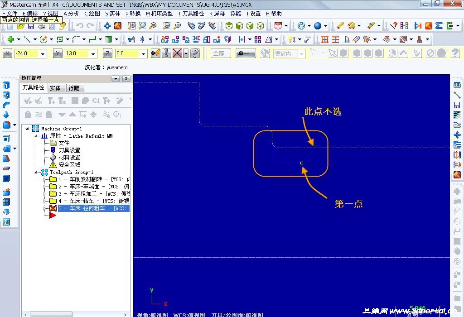Open the M机床类型 menu

point(159,14)
